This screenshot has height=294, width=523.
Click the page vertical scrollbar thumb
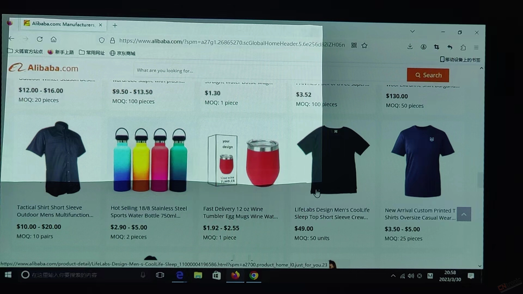click(480, 180)
